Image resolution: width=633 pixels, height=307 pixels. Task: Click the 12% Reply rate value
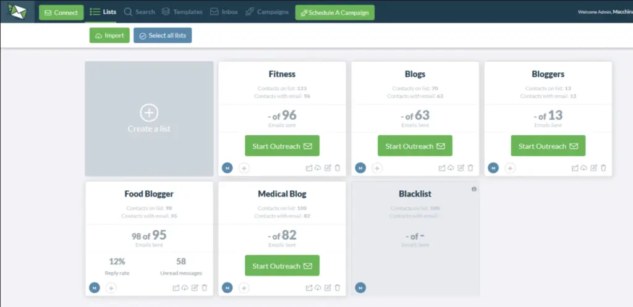(x=117, y=261)
